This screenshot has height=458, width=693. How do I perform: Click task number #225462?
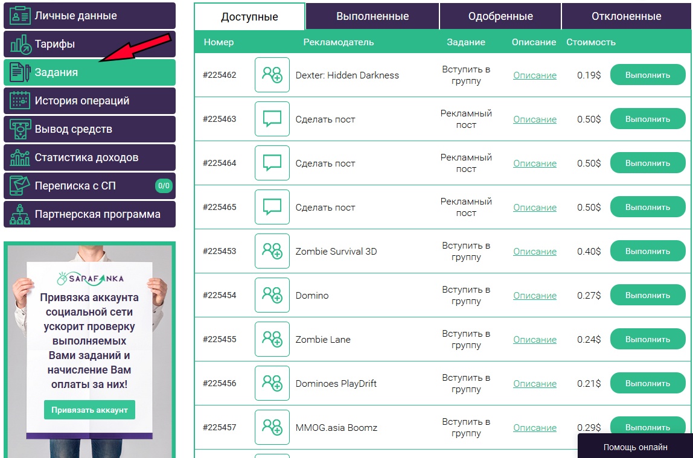click(x=220, y=75)
